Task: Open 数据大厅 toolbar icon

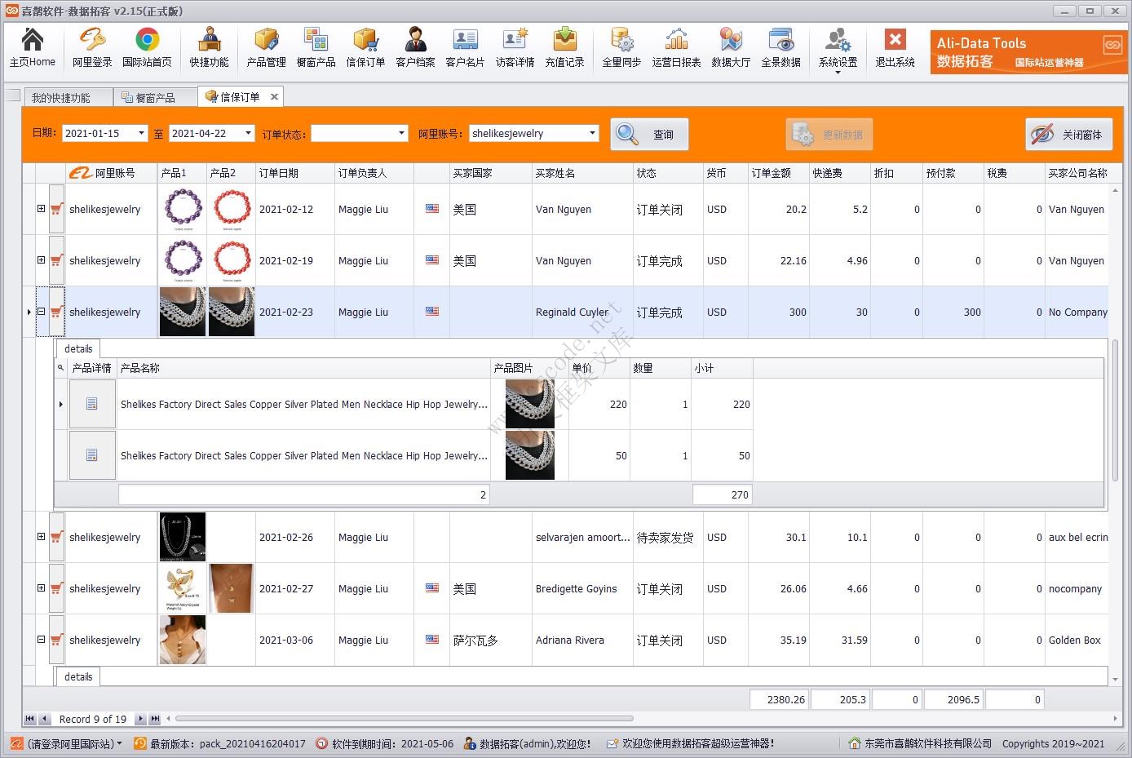Action: [x=731, y=47]
